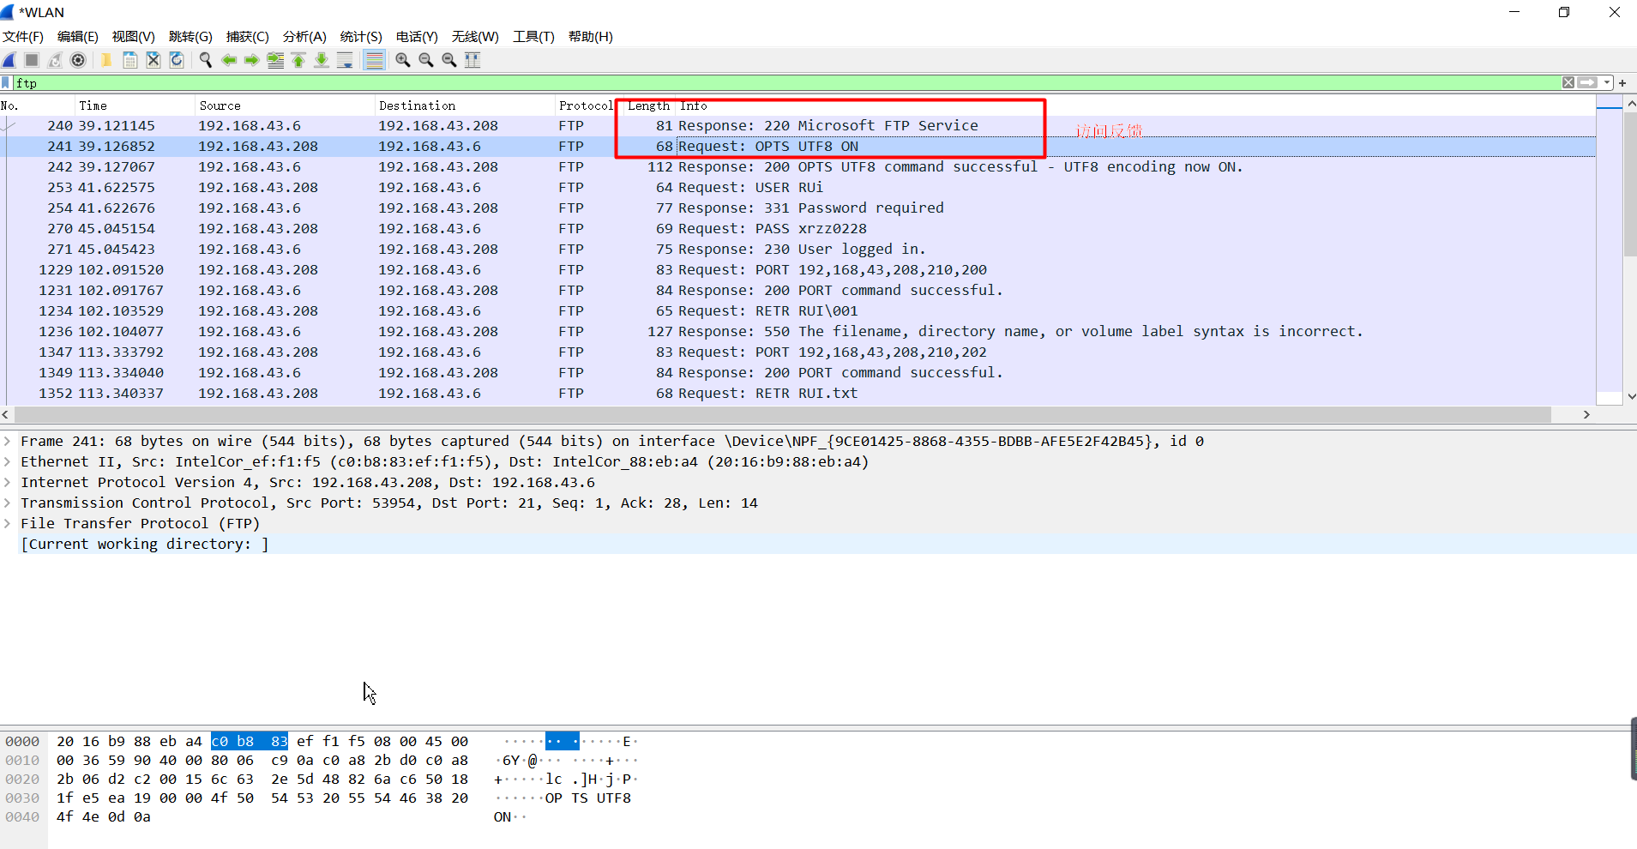Image resolution: width=1637 pixels, height=849 pixels.
Task: Select packet 271 User logged in response
Action: [797, 250]
